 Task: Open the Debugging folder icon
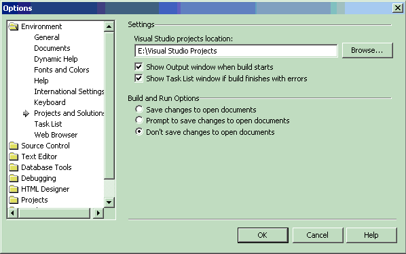click(x=14, y=178)
